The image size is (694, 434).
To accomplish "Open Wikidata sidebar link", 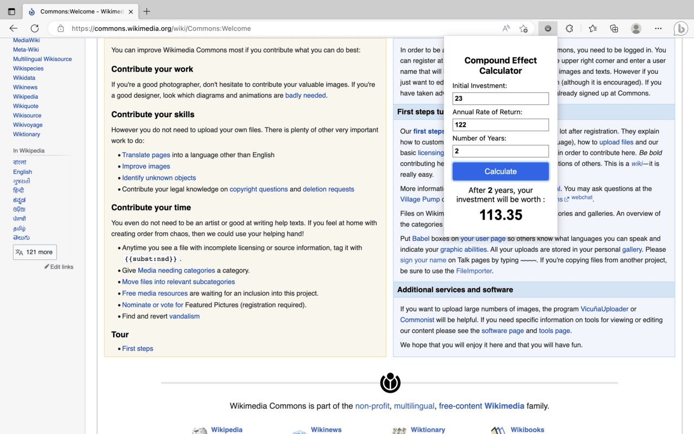I will [x=24, y=78].
